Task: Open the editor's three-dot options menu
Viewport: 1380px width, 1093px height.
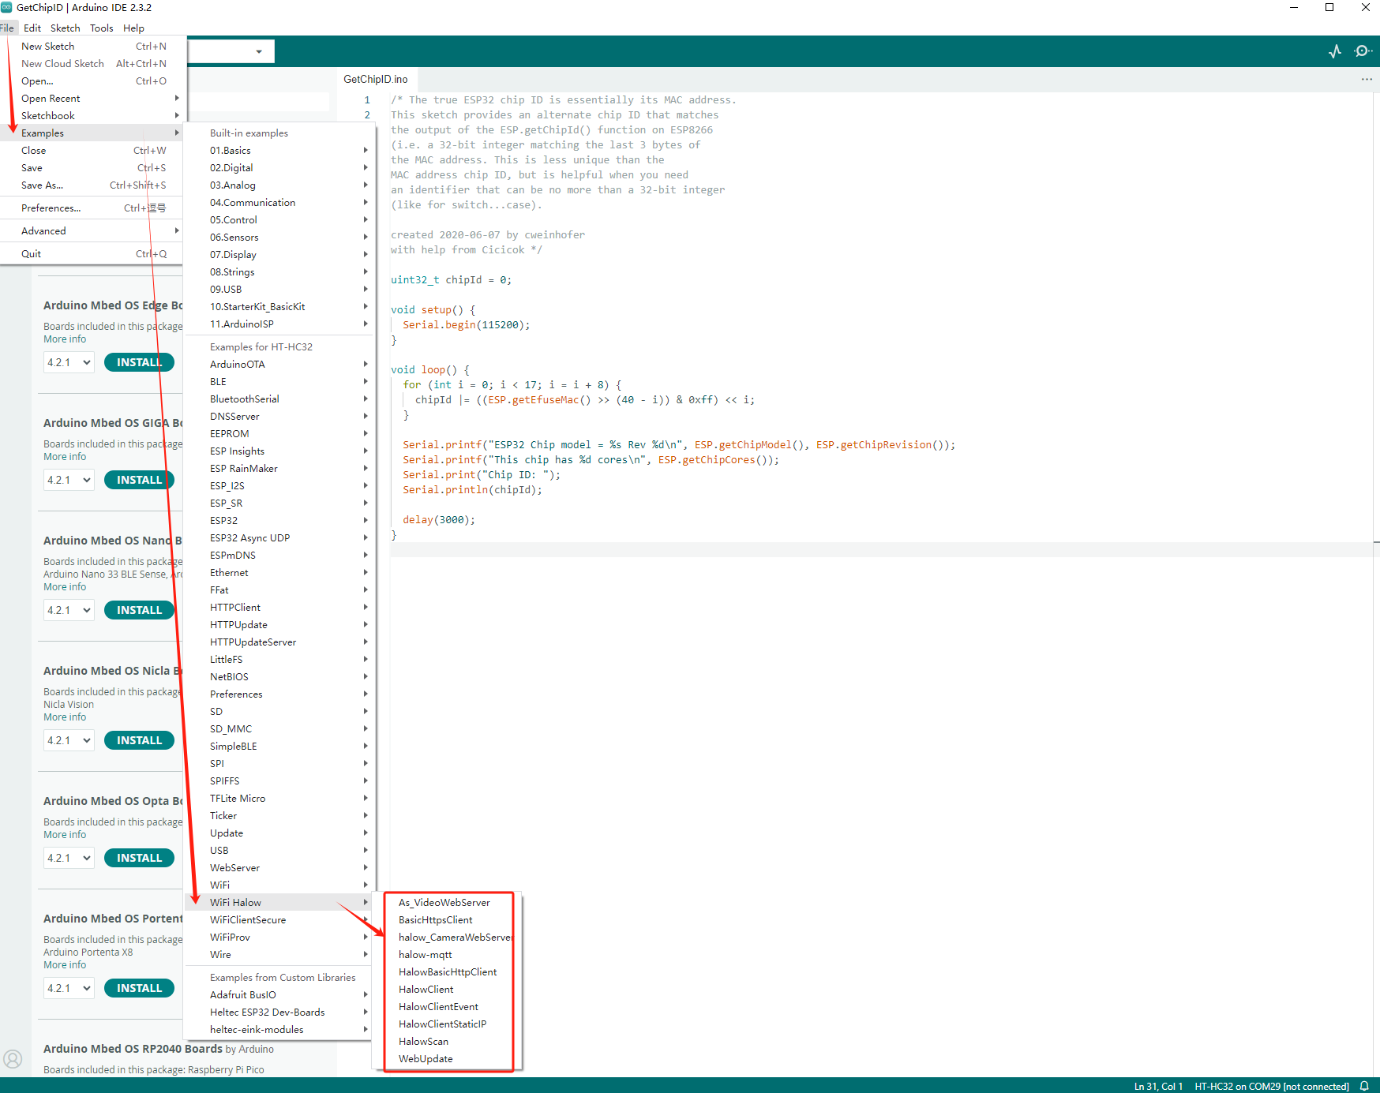Action: [x=1367, y=79]
